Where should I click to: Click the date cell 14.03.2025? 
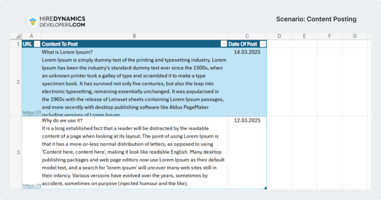pos(247,51)
